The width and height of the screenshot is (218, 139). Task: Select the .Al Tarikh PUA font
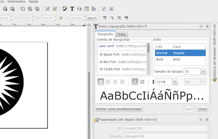pos(123,69)
